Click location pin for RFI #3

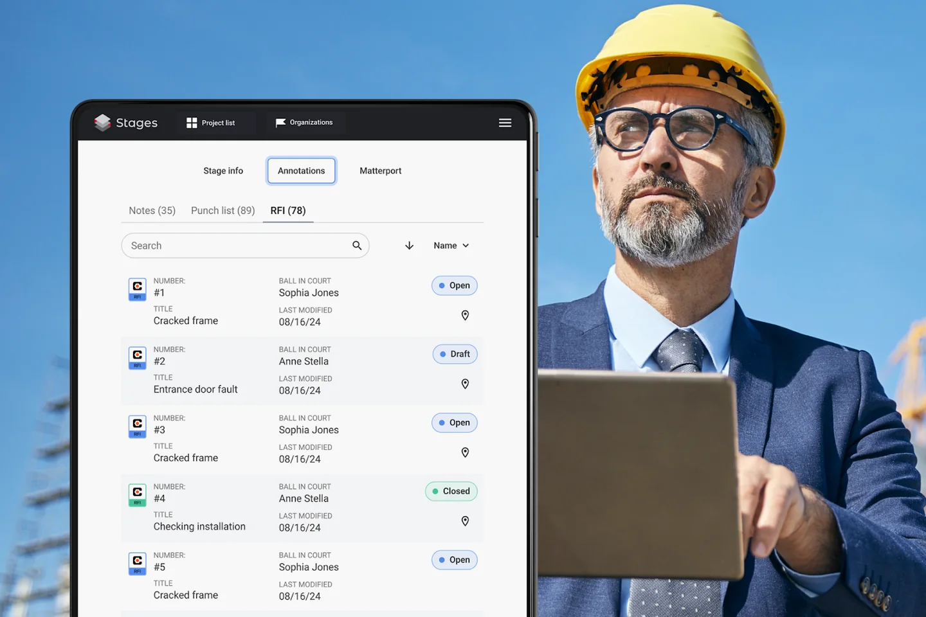point(465,452)
